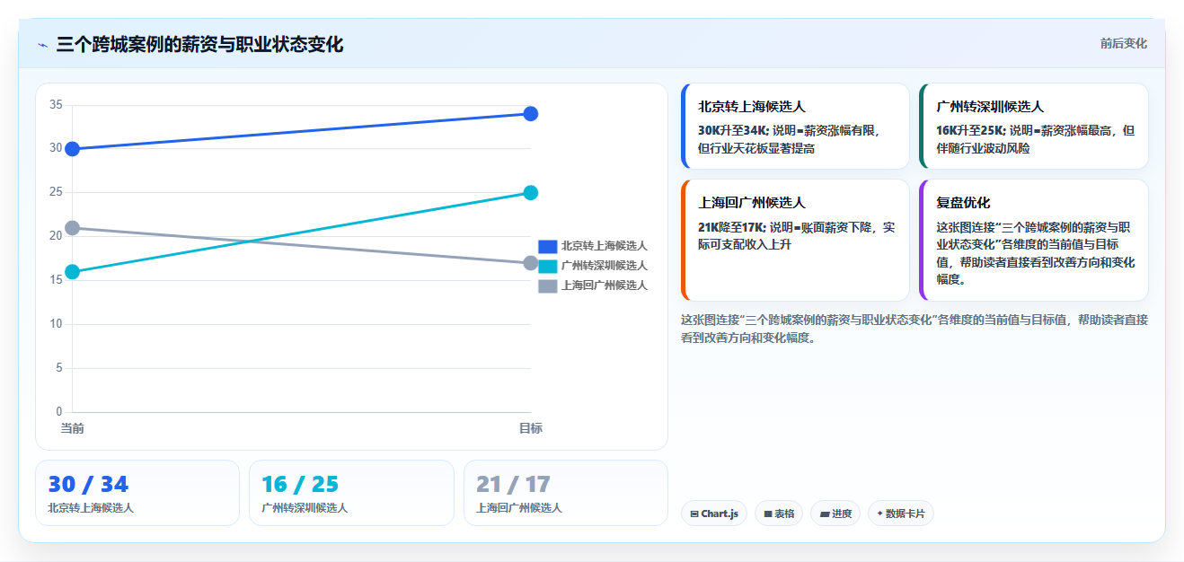Viewport: 1184px width, 562px height.
Task: Click the y-axis label 20
Action: click(56, 236)
